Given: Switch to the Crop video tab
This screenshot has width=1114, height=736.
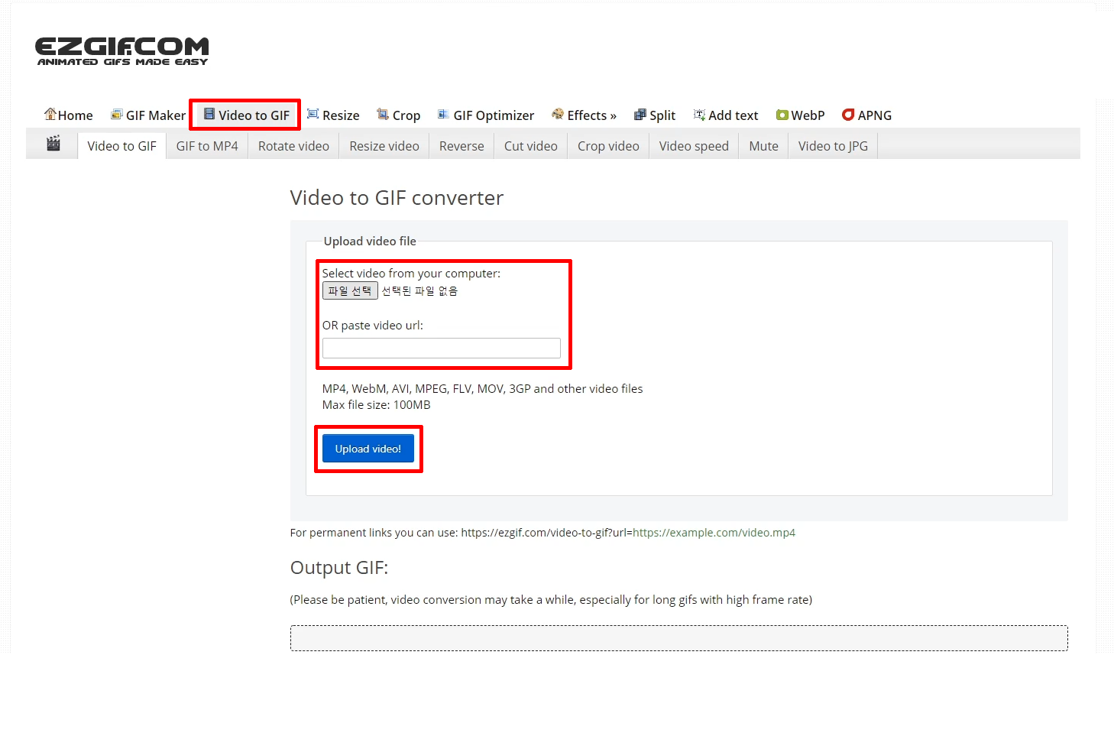Looking at the screenshot, I should [608, 146].
